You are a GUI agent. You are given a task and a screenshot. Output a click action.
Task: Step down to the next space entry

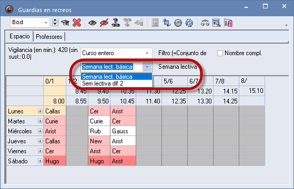pyautogui.click(x=55, y=24)
